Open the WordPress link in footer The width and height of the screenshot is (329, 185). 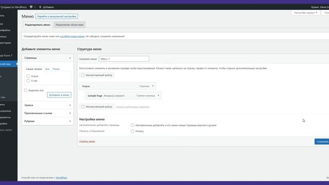(x=62, y=178)
